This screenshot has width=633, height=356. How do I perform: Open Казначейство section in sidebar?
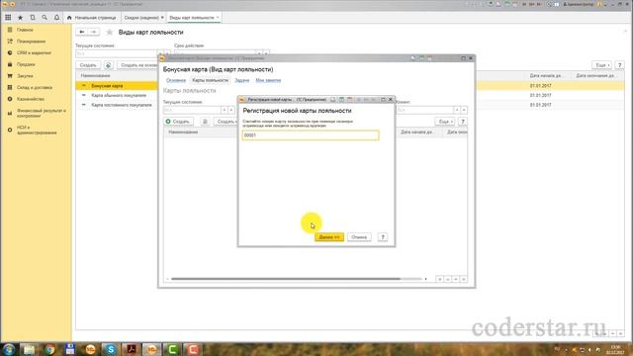pyautogui.click(x=31, y=99)
